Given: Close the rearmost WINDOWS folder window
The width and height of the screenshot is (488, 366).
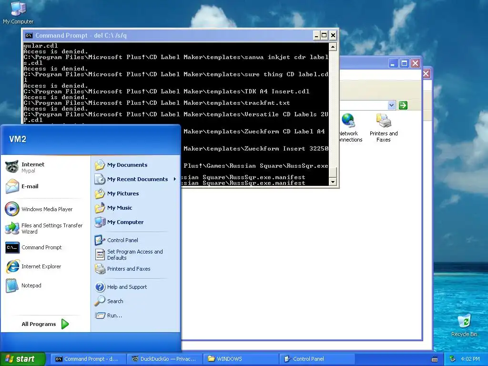Looking at the screenshot, I should tap(426, 74).
